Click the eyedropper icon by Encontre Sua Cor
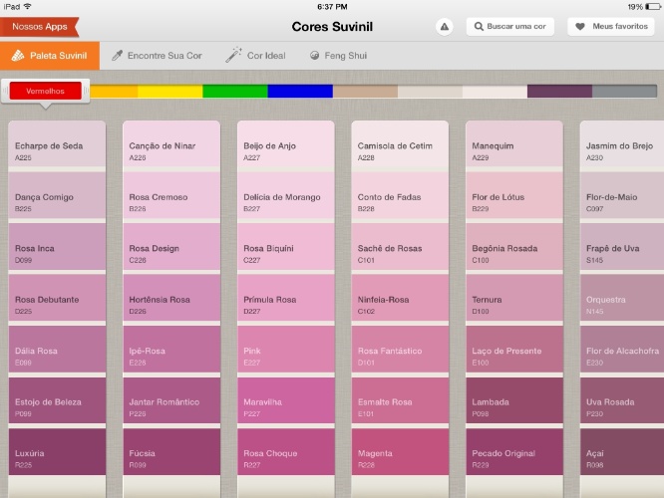The height and width of the screenshot is (498, 664). [x=117, y=56]
